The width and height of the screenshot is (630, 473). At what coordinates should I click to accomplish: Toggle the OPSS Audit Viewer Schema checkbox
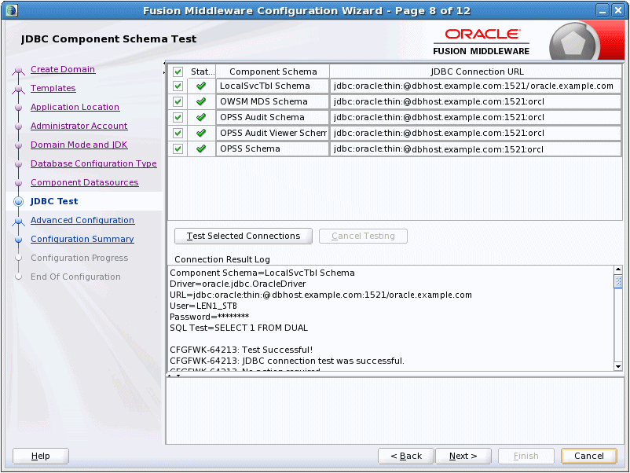(178, 133)
